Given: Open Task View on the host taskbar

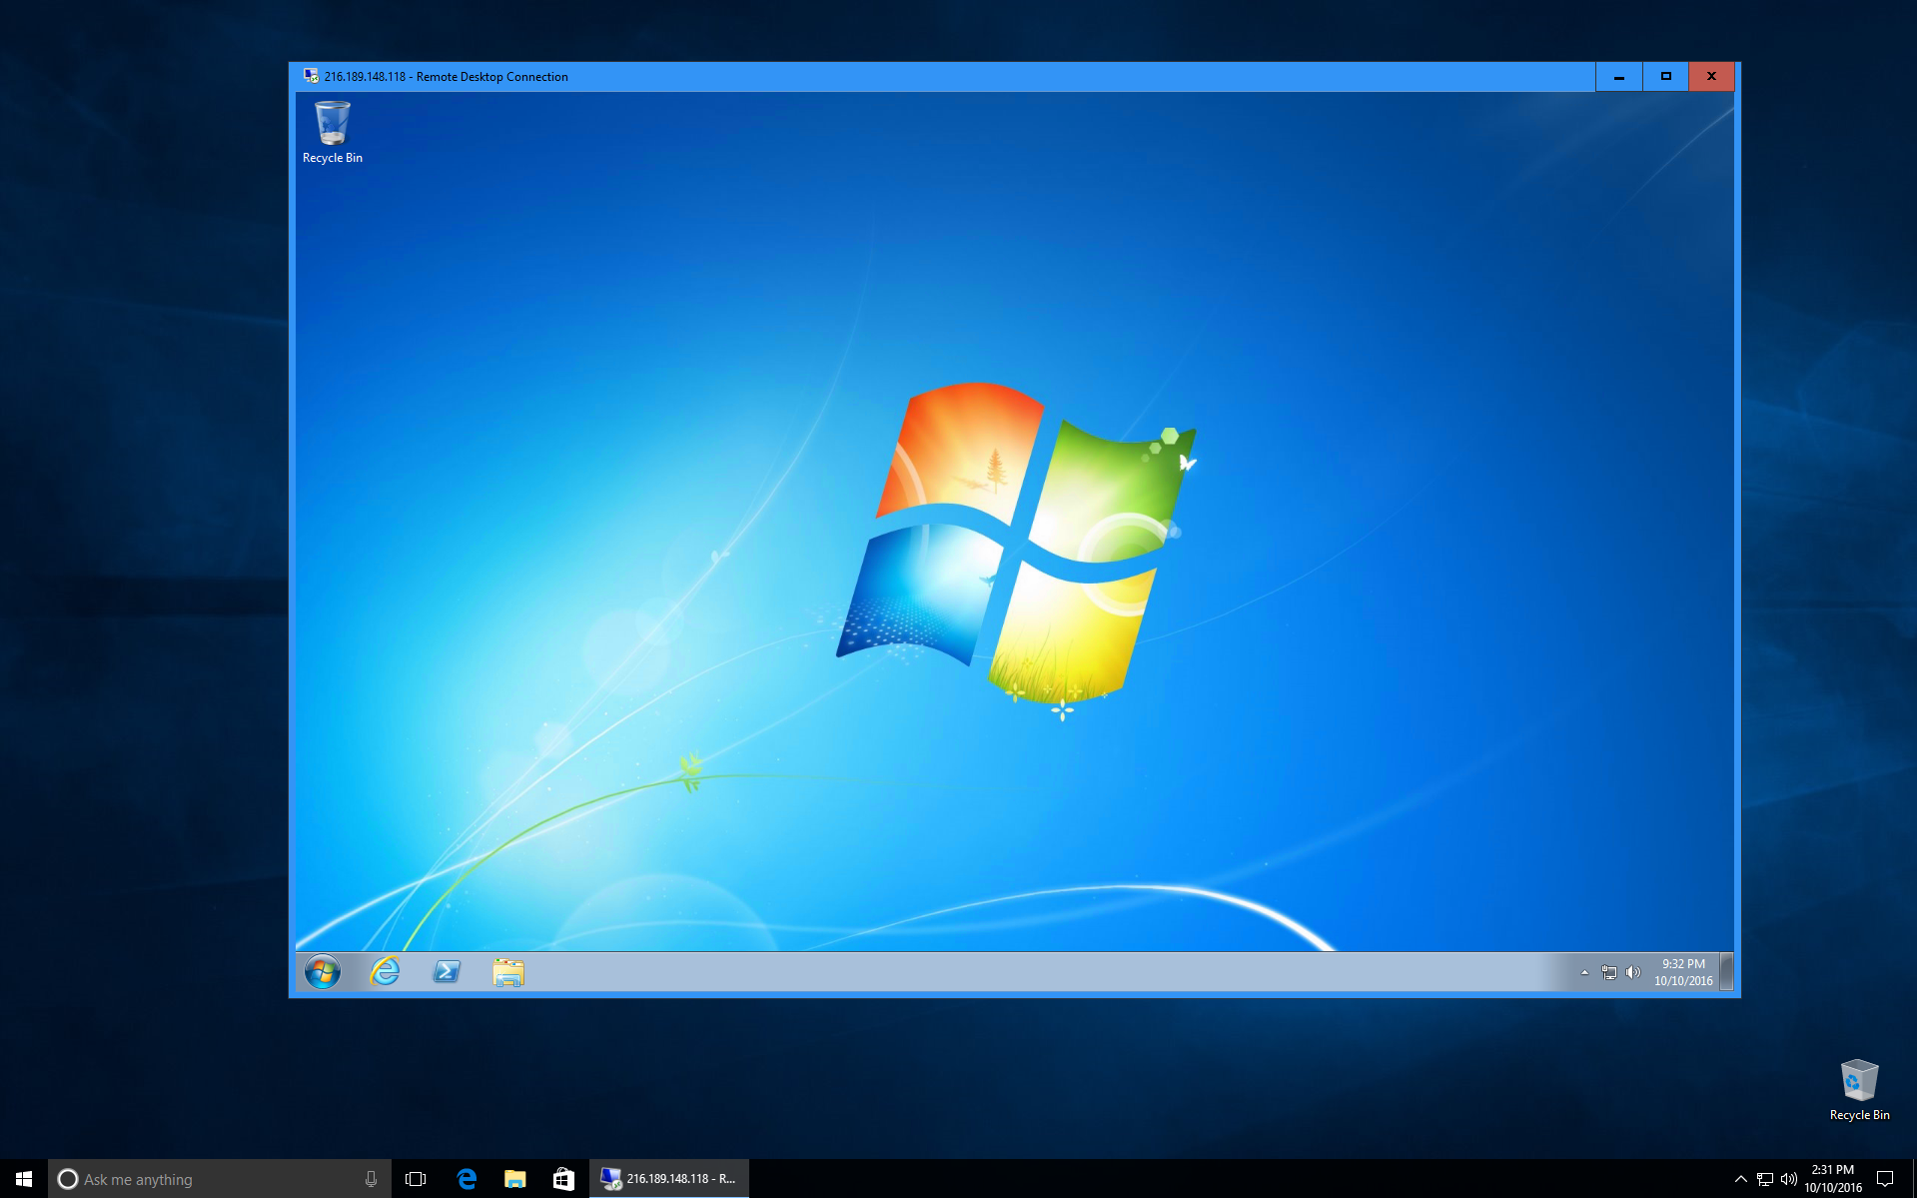Looking at the screenshot, I should tap(416, 1179).
